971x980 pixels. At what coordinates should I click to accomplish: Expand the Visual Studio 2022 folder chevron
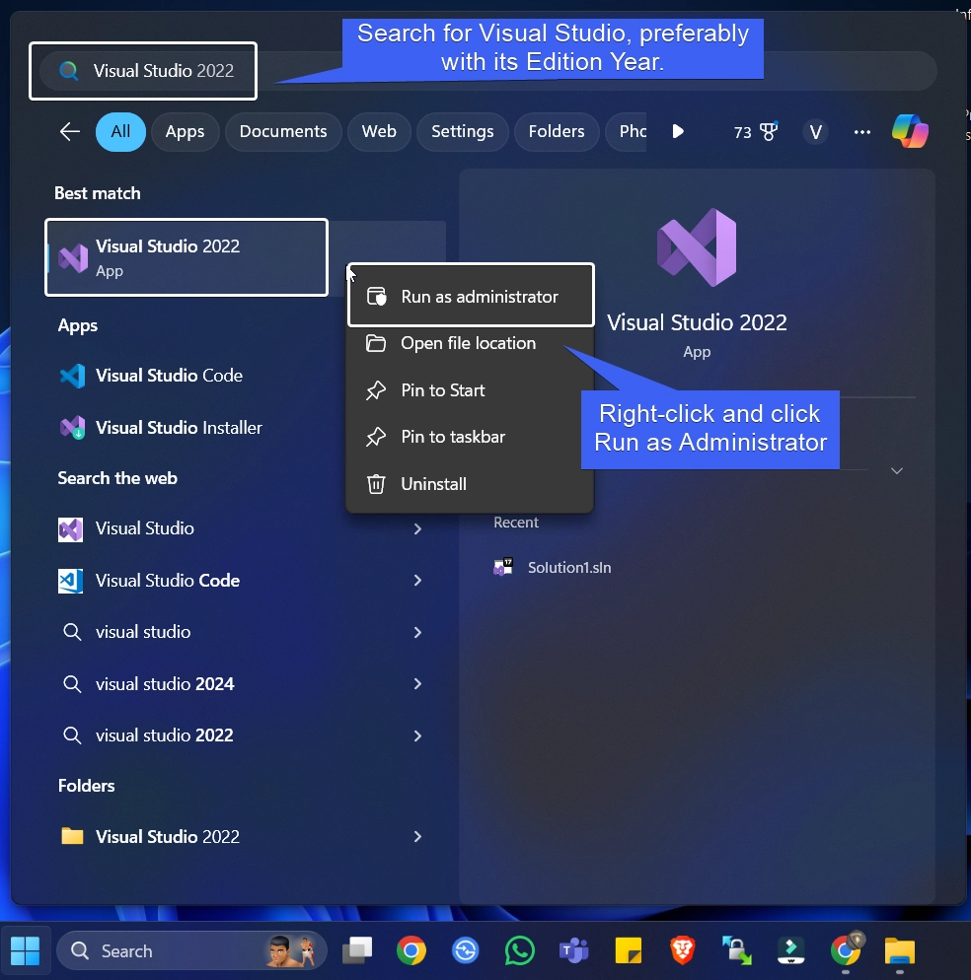pos(417,837)
